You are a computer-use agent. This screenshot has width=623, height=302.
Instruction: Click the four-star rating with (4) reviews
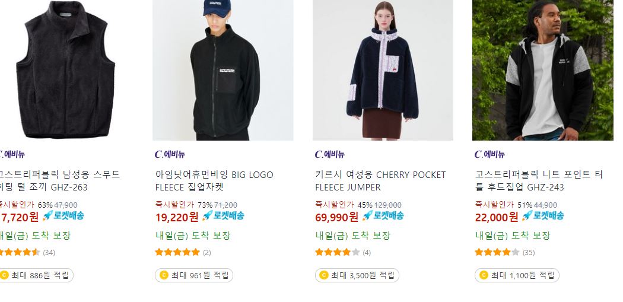(x=338, y=252)
